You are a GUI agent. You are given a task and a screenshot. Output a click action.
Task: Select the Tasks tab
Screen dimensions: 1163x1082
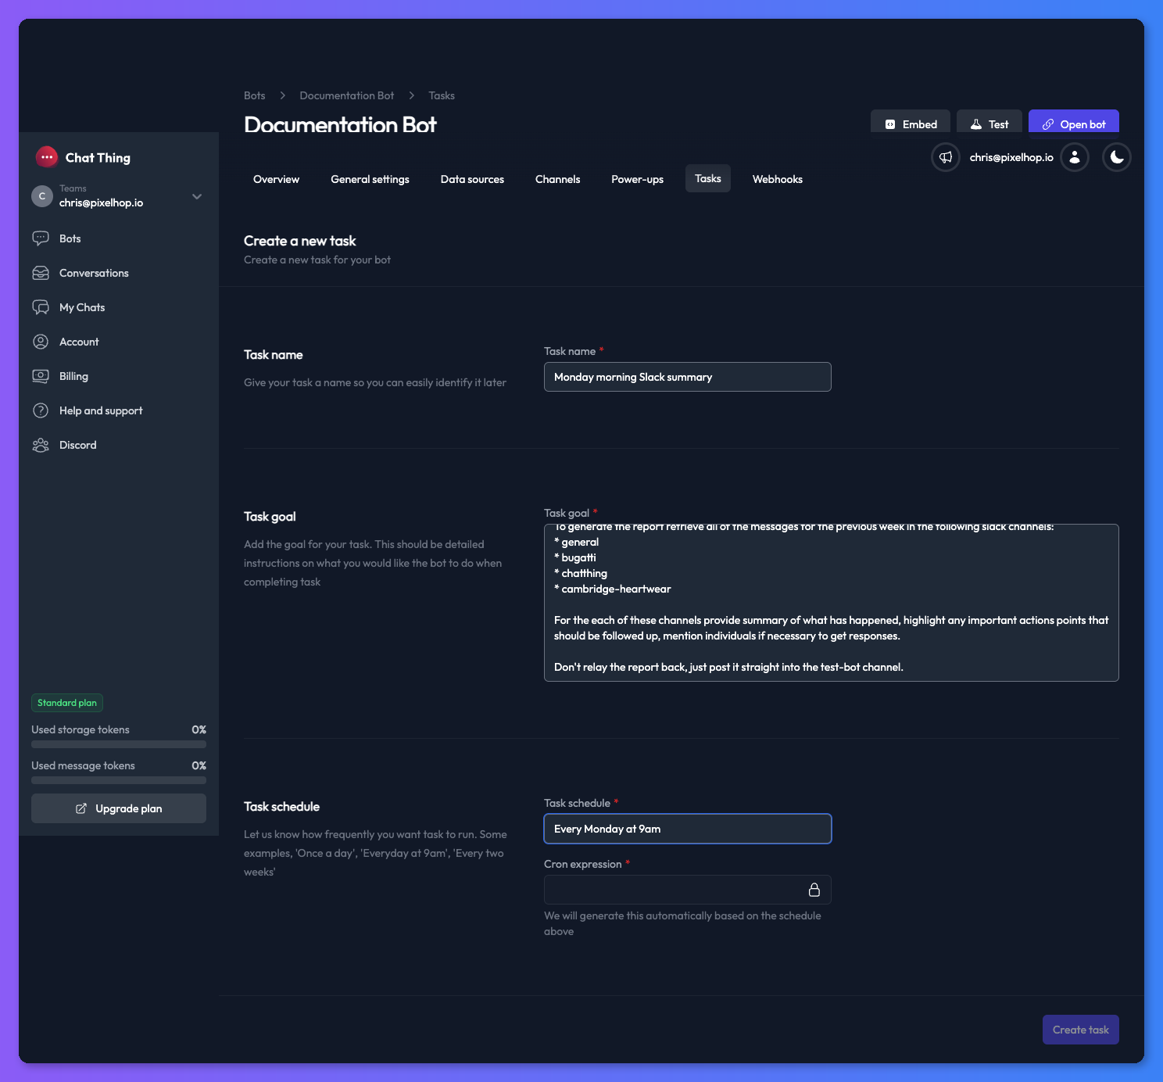click(x=708, y=178)
